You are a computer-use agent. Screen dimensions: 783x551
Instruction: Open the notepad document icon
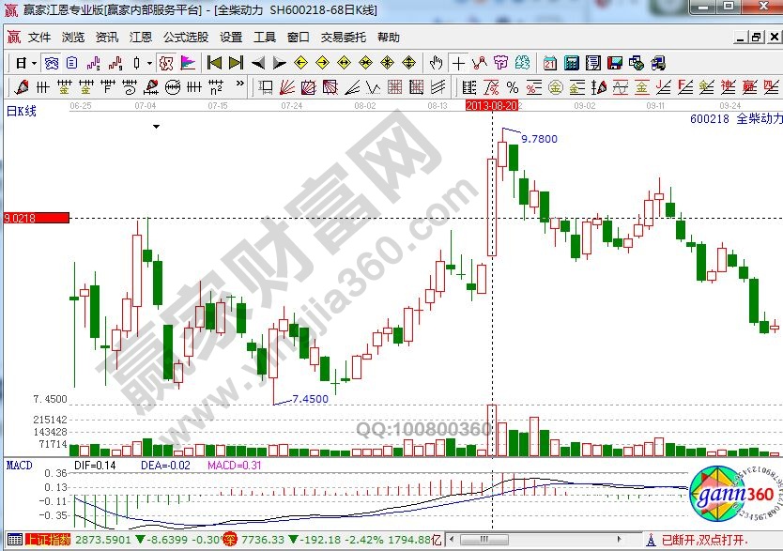(592, 63)
